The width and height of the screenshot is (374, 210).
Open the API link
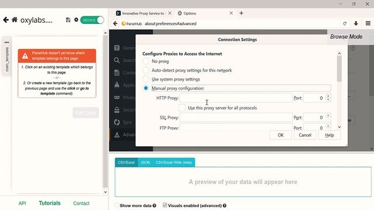(x=22, y=203)
